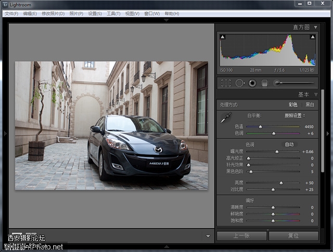Open the 修改照片(D) menu
This screenshot has width=333, height=252.
point(53,14)
